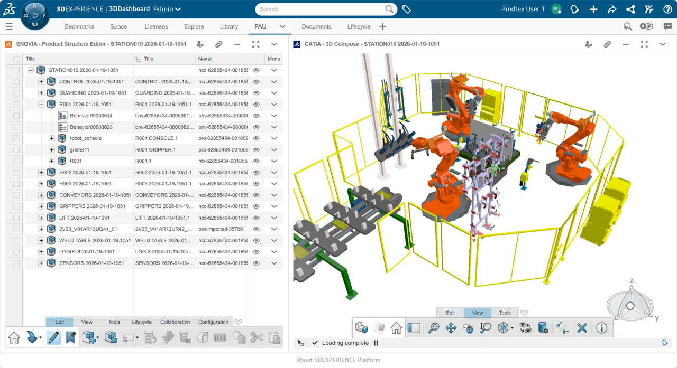677x368 pixels.
Task: Click the Share arrow icon in top bar
Action: pyautogui.click(x=612, y=9)
